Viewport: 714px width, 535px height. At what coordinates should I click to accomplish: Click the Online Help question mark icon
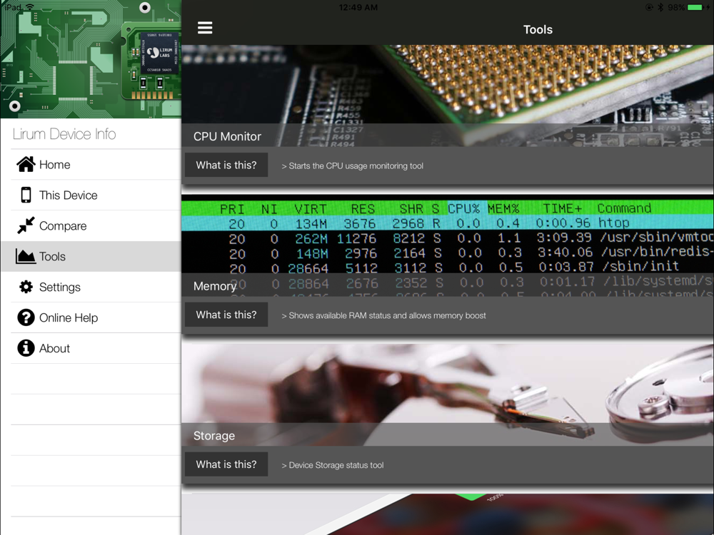point(26,317)
